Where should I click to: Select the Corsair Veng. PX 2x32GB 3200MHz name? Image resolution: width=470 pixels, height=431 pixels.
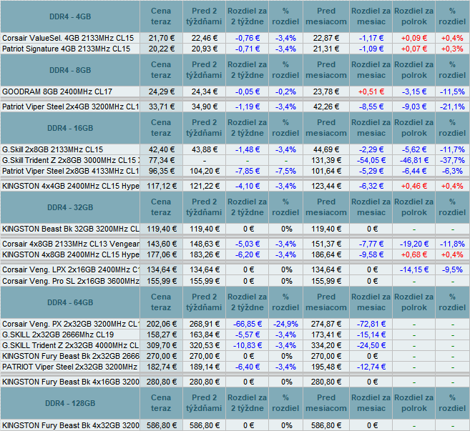click(70, 324)
